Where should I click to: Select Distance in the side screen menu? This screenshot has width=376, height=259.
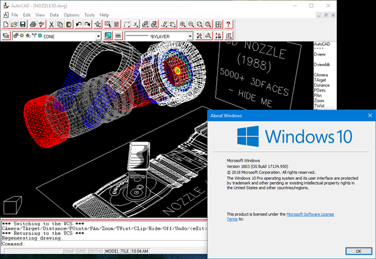pos(322,85)
